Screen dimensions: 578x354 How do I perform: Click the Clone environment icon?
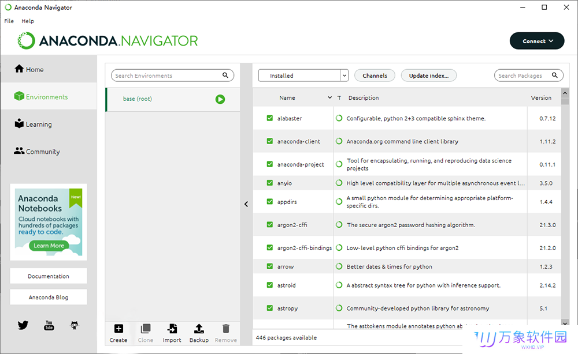146,329
